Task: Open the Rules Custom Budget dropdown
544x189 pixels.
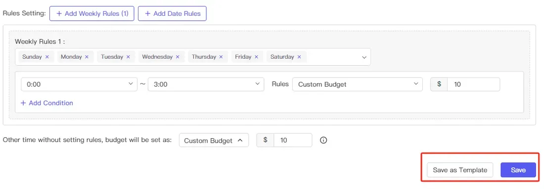Action: tap(358, 84)
